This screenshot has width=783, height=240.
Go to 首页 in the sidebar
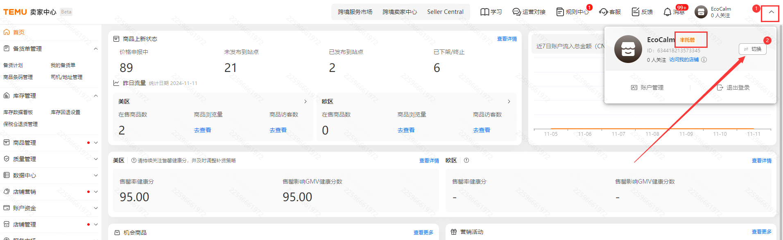coord(18,32)
